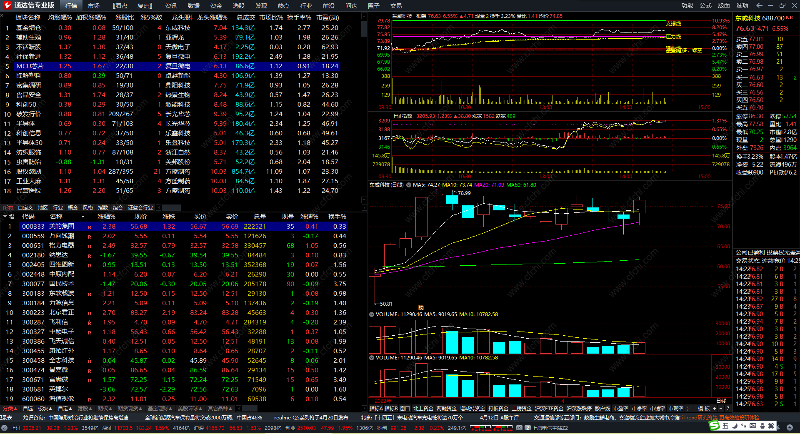This screenshot has height=434, width=800.
Task: Select the 概念 sector tab
Action: 73,207
